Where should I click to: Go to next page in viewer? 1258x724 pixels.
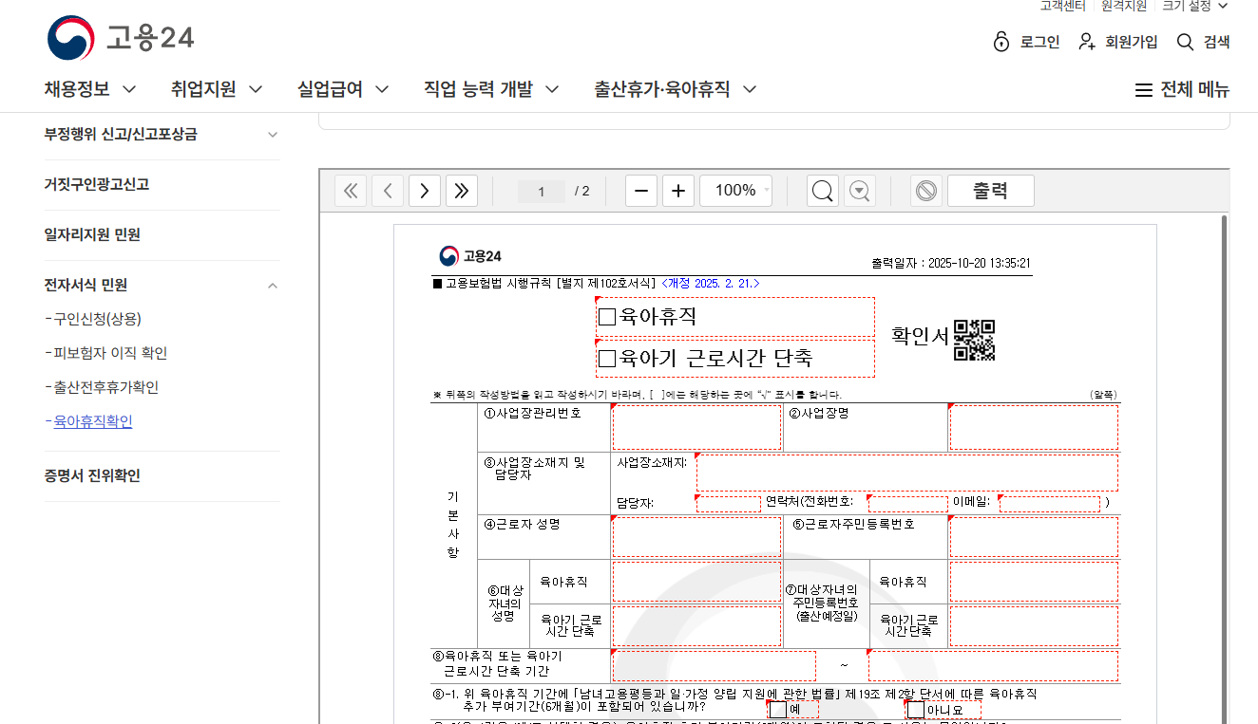point(424,191)
